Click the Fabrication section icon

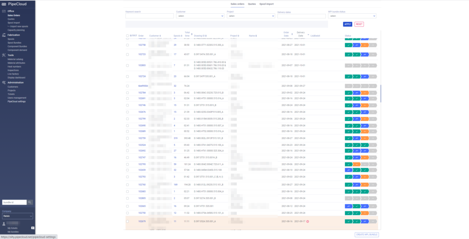pyautogui.click(x=4, y=35)
